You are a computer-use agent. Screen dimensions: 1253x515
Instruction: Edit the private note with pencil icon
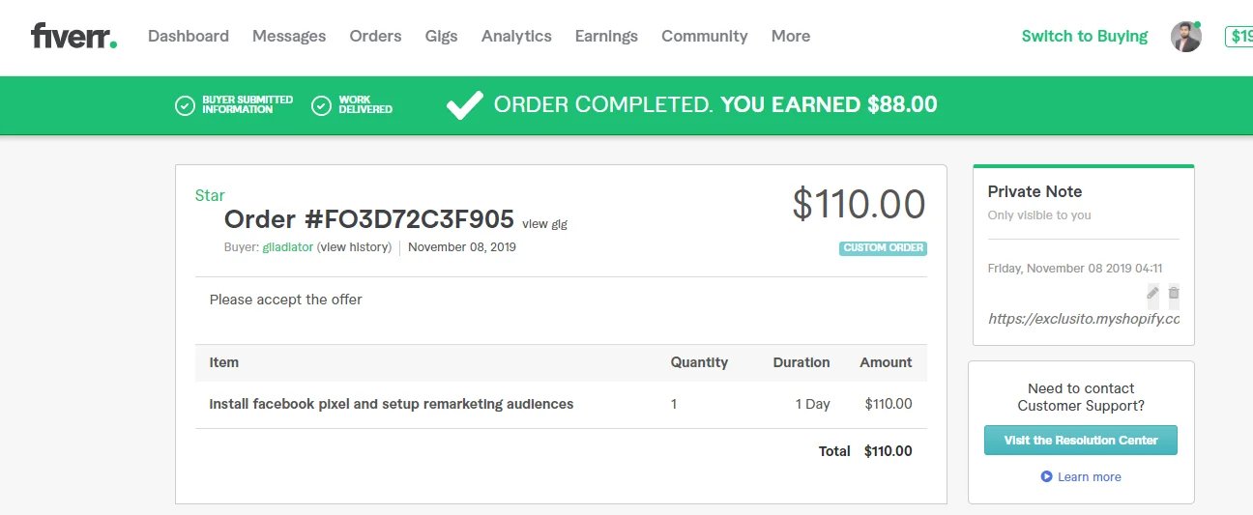[1152, 293]
